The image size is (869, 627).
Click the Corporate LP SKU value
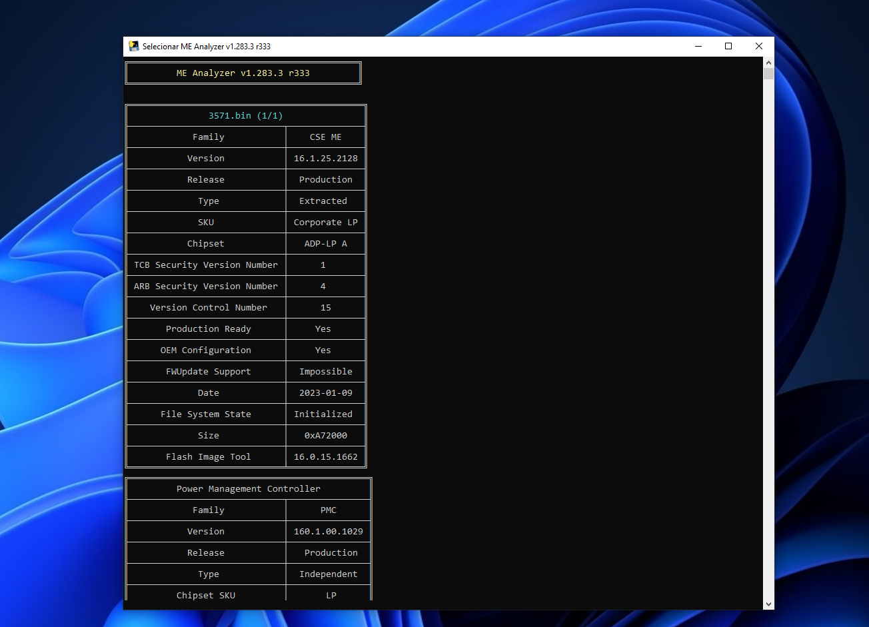pos(326,222)
